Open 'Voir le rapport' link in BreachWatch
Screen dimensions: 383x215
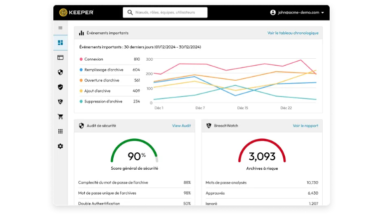click(x=305, y=126)
